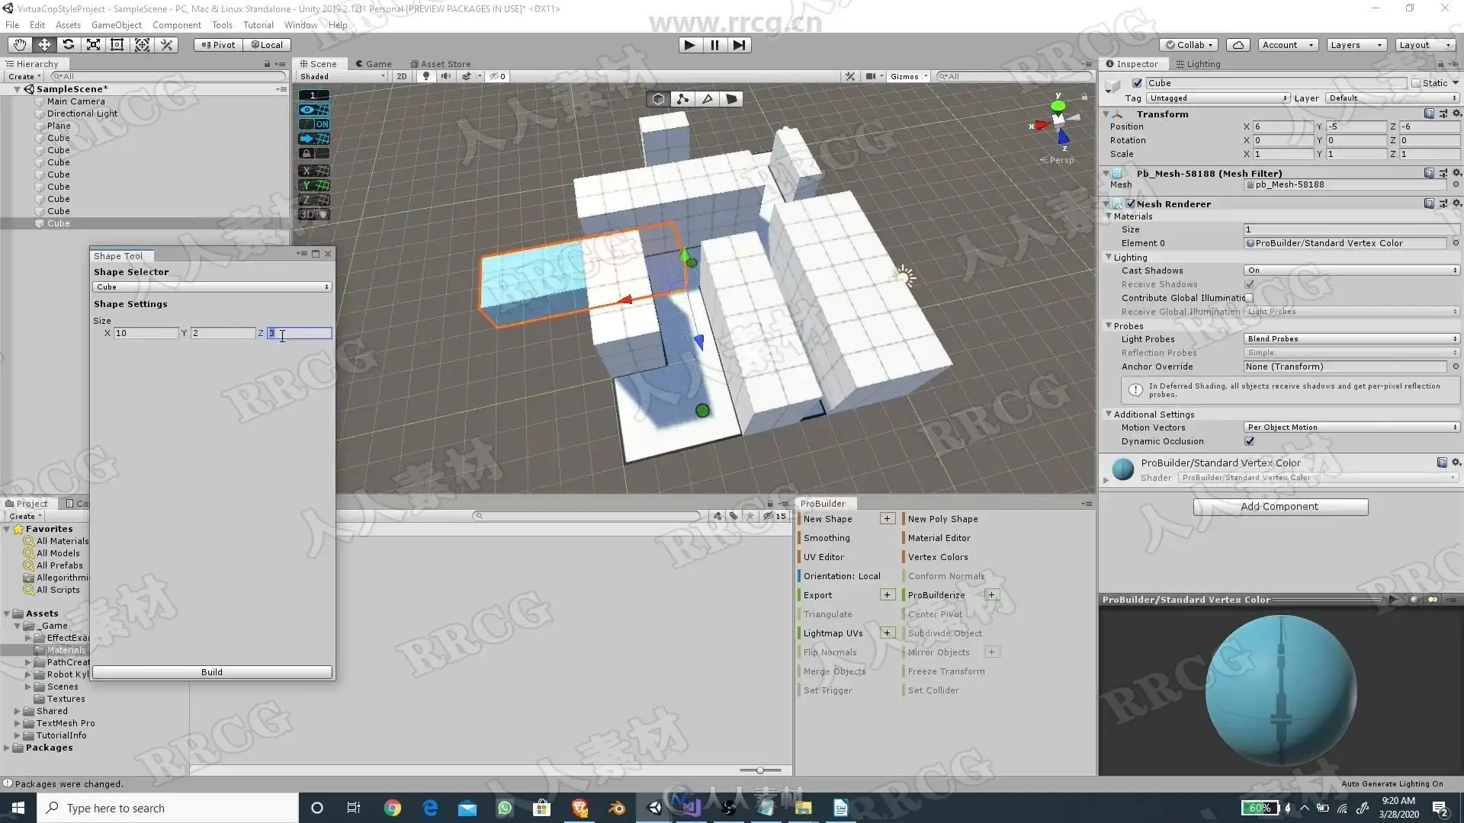Viewport: 1464px width, 823px height.
Task: Select the Rotate tool
Action: pos(69,45)
